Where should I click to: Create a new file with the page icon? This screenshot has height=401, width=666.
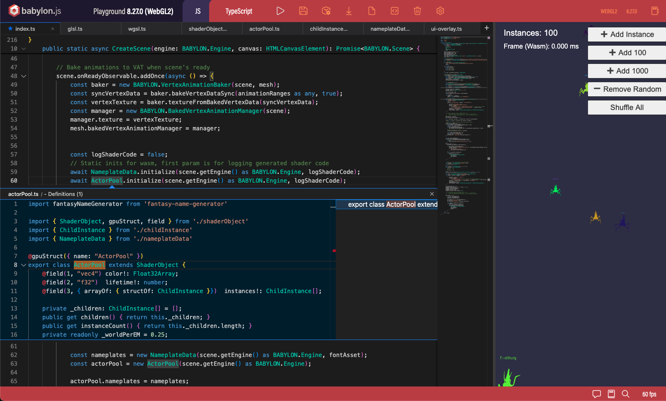[372, 11]
